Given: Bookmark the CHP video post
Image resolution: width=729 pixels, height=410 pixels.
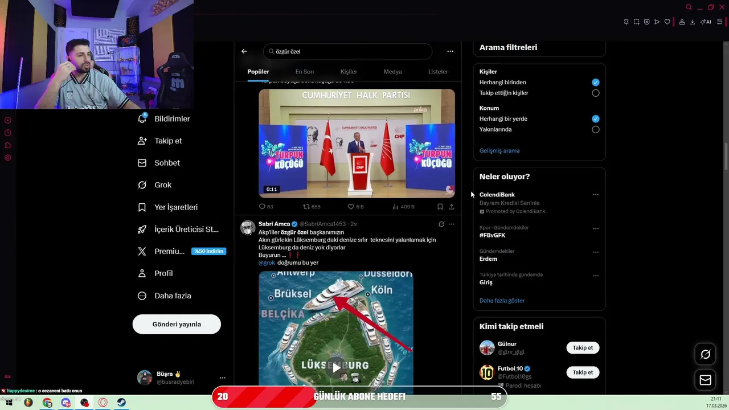Looking at the screenshot, I should tap(440, 207).
